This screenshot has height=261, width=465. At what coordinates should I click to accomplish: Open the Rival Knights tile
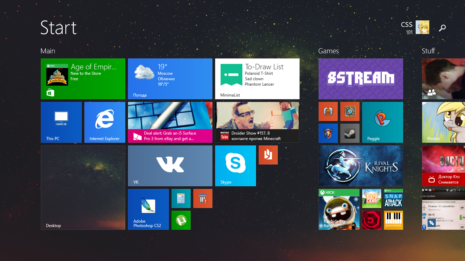point(361,166)
